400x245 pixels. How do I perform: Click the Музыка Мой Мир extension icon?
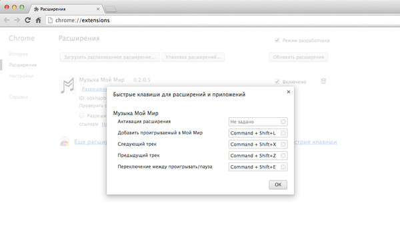coord(67,85)
